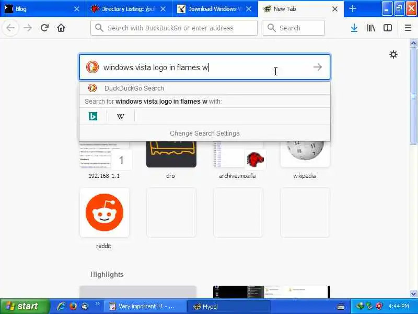Close the Directory Listing tab
The width and height of the screenshot is (418, 314).
coord(163,9)
